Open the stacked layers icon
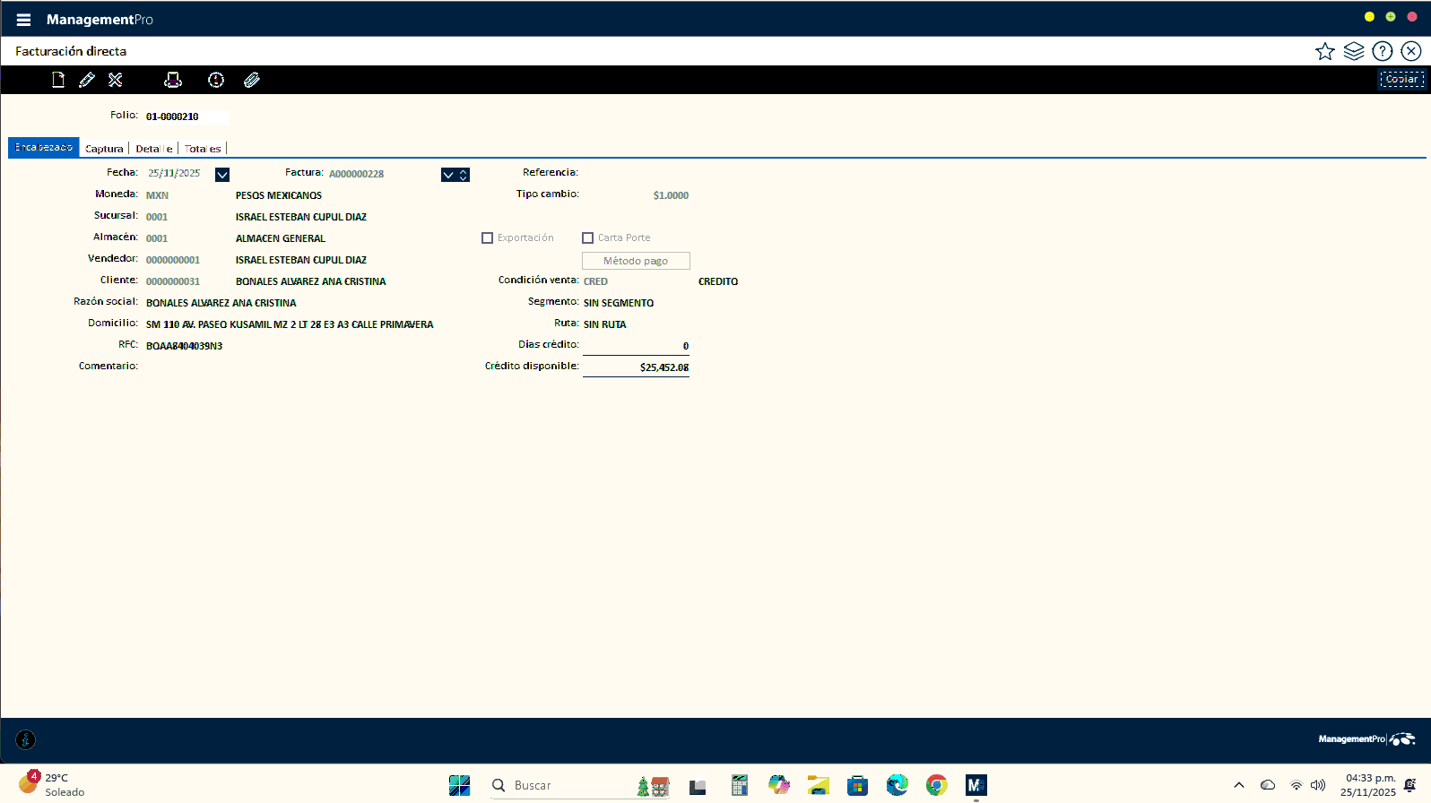Image resolution: width=1431 pixels, height=803 pixels. 1353,51
